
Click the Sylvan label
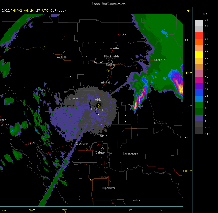point(99,62)
